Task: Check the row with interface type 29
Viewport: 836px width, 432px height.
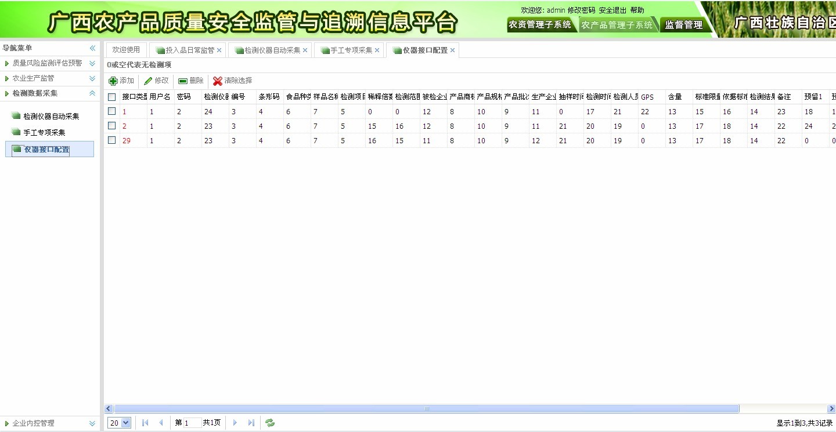Action: (112, 140)
